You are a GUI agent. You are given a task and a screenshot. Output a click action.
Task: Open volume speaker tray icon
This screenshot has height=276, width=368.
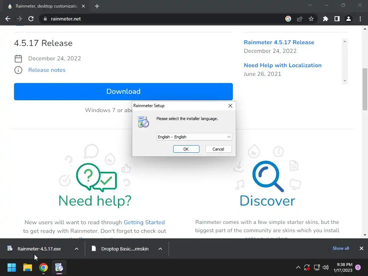click(x=326, y=267)
